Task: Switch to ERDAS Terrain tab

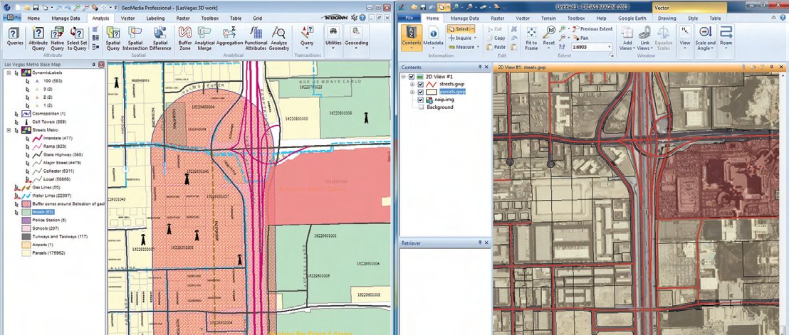Action: (548, 18)
